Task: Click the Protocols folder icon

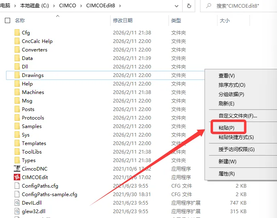Action: coord(17,118)
